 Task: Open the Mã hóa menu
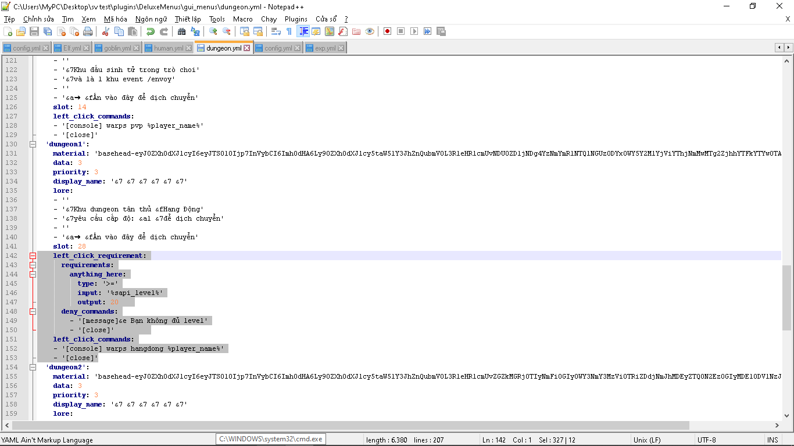click(115, 19)
